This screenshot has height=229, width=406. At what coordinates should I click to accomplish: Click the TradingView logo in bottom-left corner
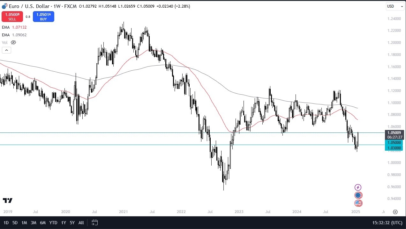pos(8,201)
